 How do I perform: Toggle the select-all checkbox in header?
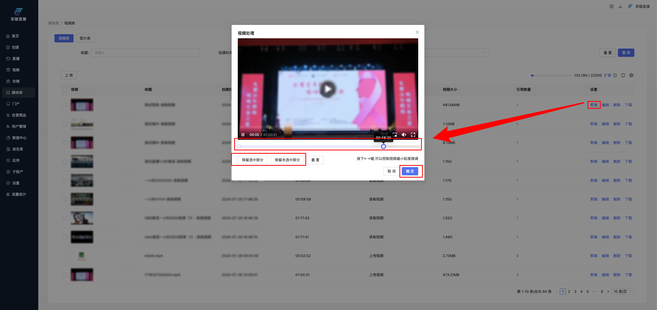click(65, 89)
